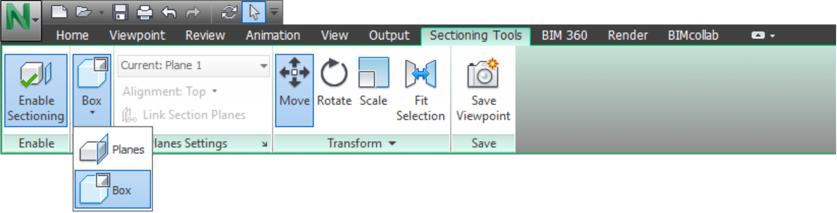Screen dimensions: 837x213
Task: Click the Save disk icon in quick toolbar
Action: 120,12
